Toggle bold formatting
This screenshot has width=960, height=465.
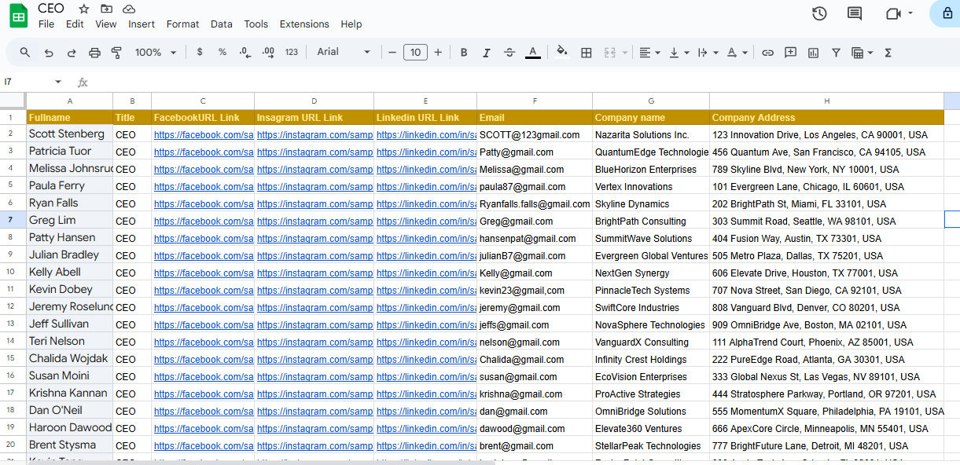464,53
